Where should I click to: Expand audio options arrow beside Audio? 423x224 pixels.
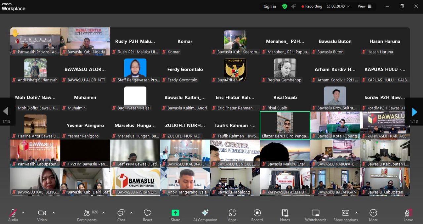coord(23,213)
